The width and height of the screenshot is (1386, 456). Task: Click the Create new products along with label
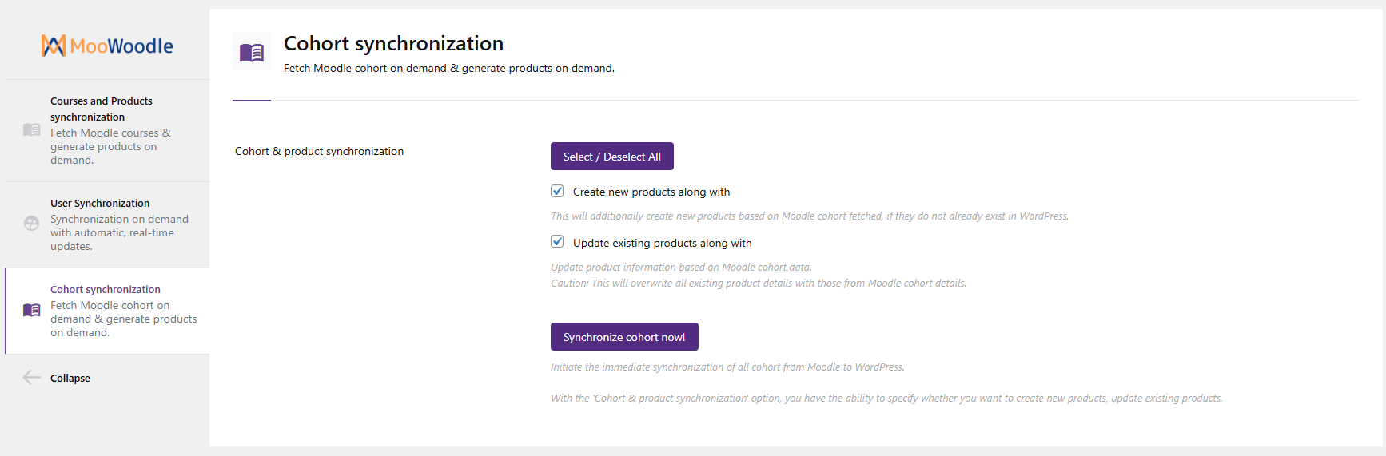pos(651,192)
